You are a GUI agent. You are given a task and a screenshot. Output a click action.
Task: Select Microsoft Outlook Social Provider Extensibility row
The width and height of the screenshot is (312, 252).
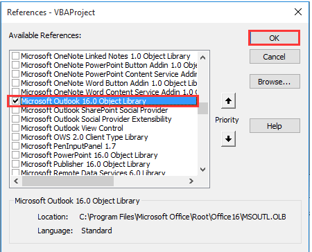96,119
